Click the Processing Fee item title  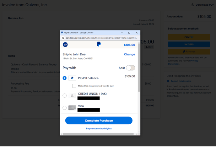tap(20, 84)
